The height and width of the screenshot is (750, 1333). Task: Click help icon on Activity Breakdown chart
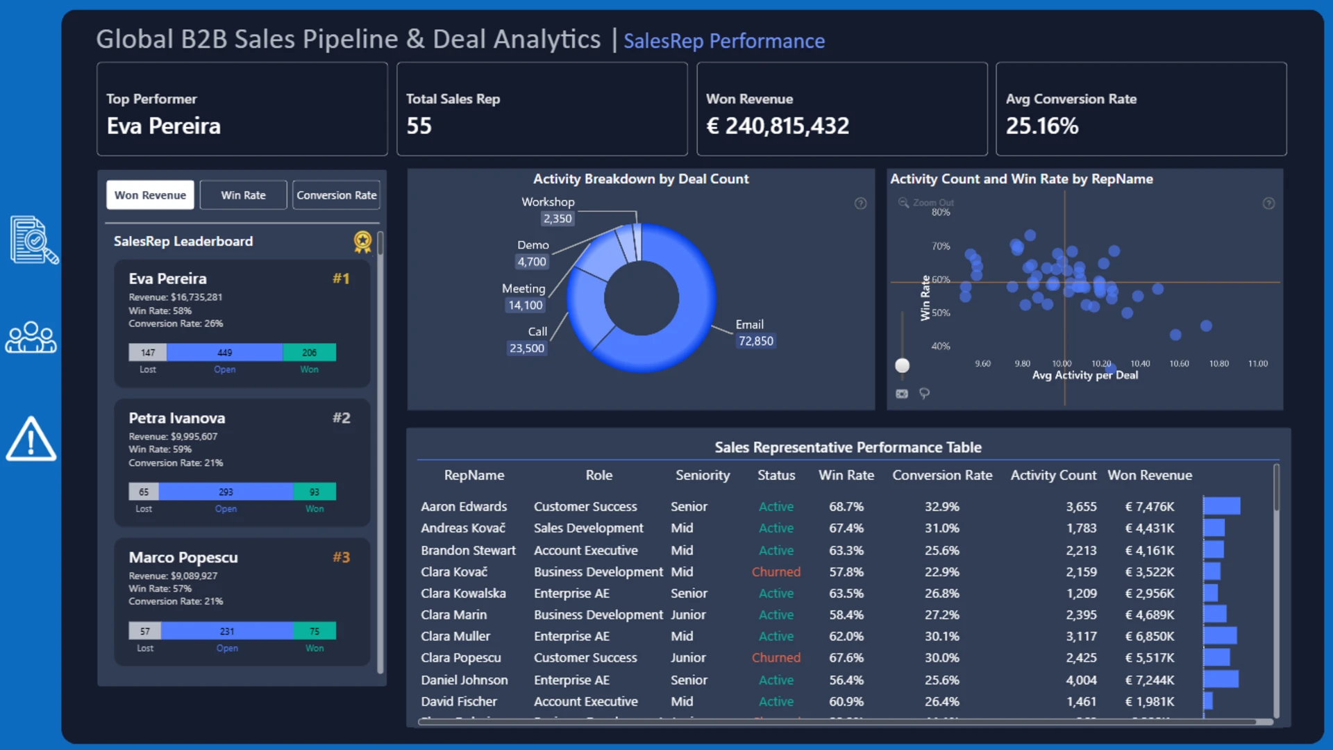[860, 203]
